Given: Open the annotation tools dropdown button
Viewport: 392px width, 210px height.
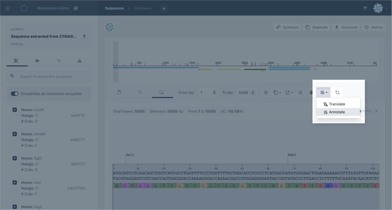Looking at the screenshot, I should [x=323, y=92].
